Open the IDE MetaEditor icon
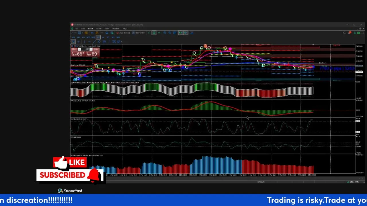The width and height of the screenshot is (367, 206). [92, 33]
